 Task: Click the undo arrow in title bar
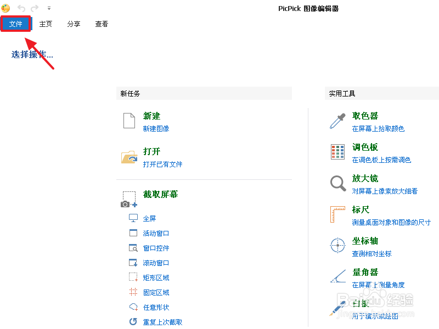coord(21,8)
